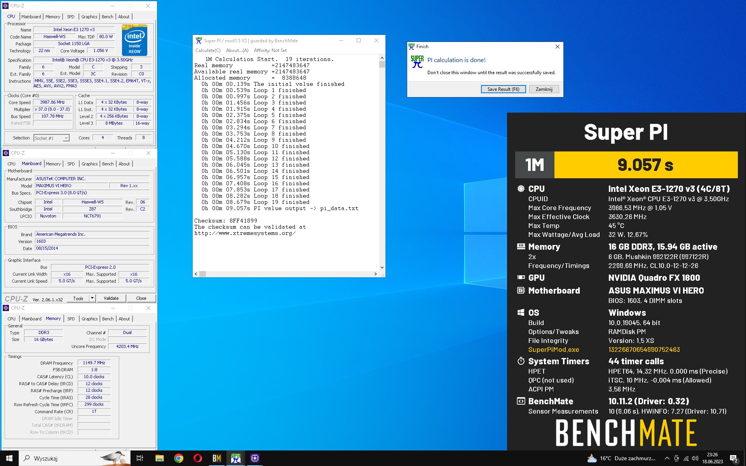
Task: Click hash 13226870654990752483
Action: [644, 349]
